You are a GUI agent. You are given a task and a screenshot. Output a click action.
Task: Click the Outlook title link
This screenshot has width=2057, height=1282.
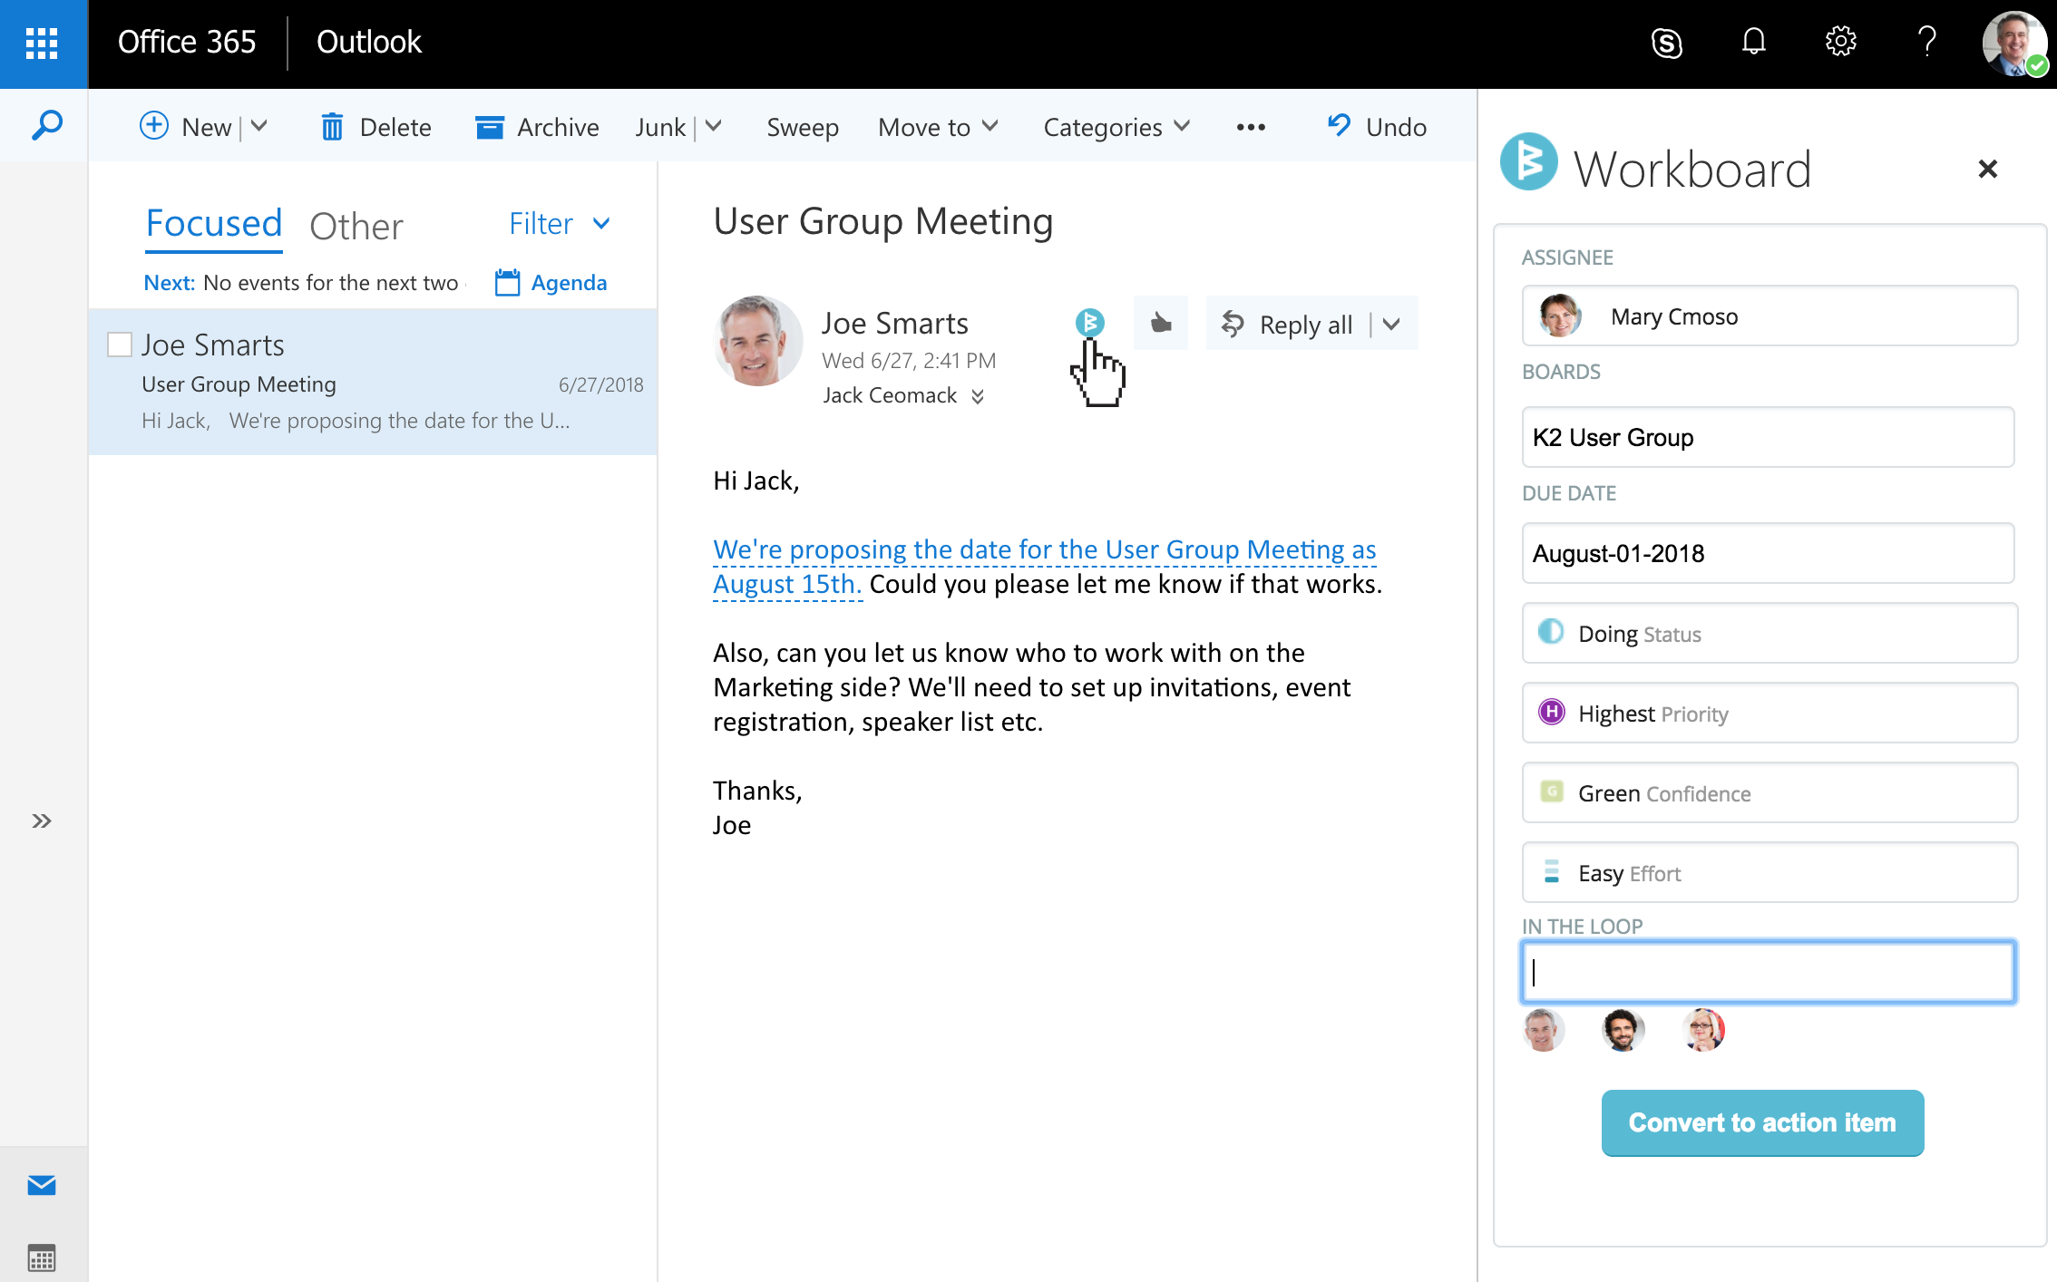click(368, 42)
